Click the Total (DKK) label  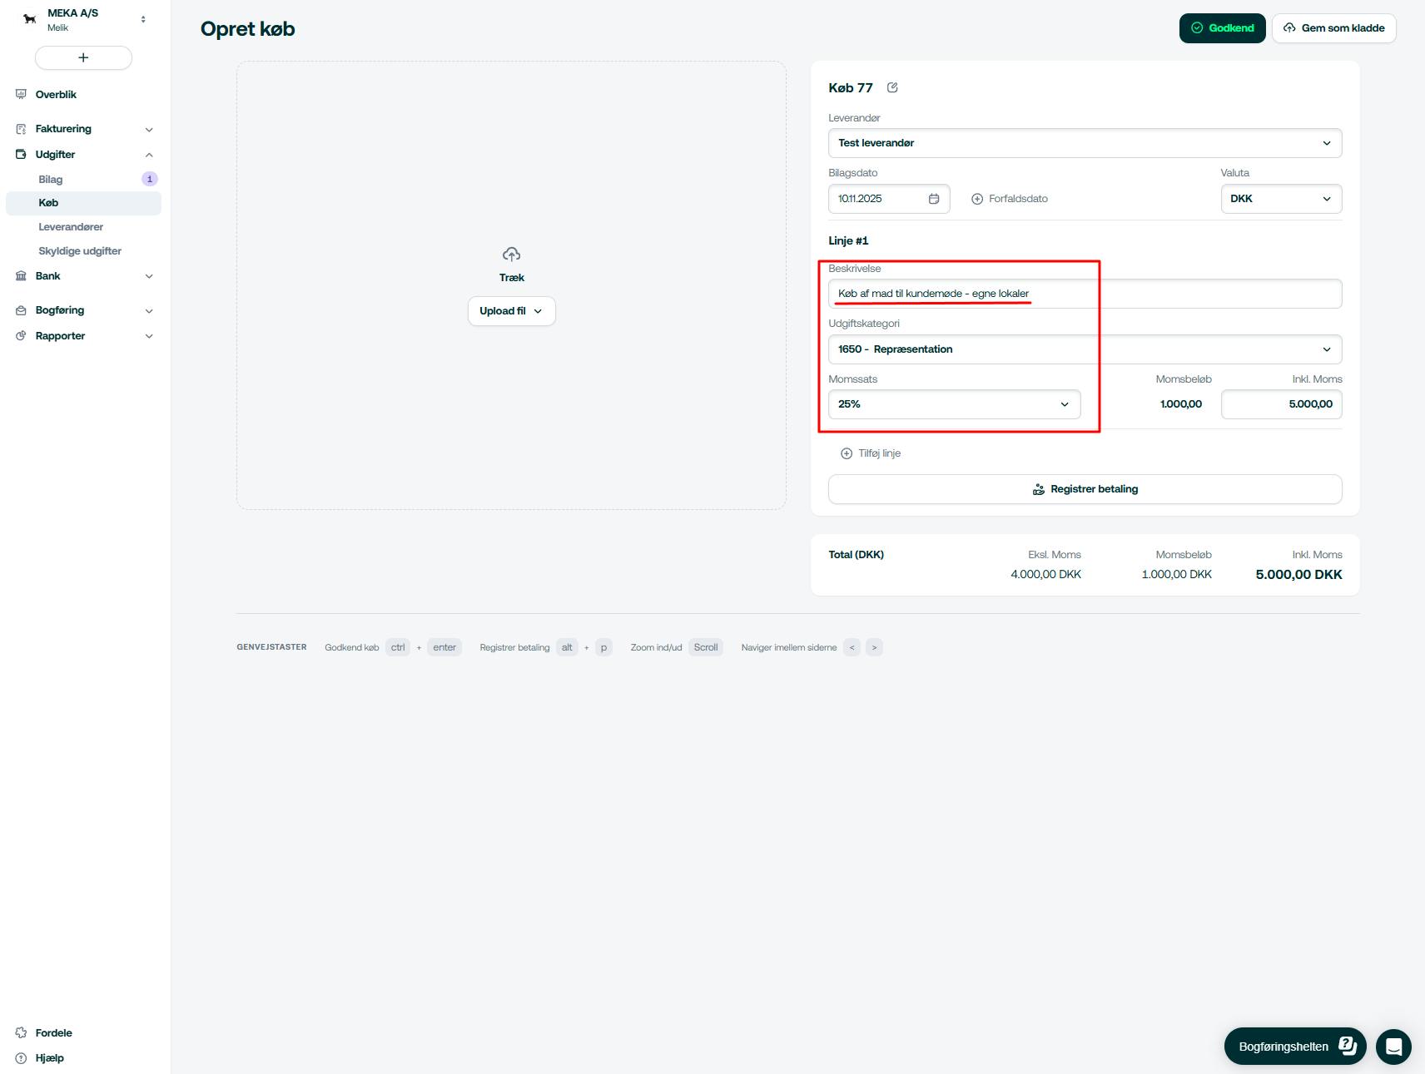click(856, 555)
